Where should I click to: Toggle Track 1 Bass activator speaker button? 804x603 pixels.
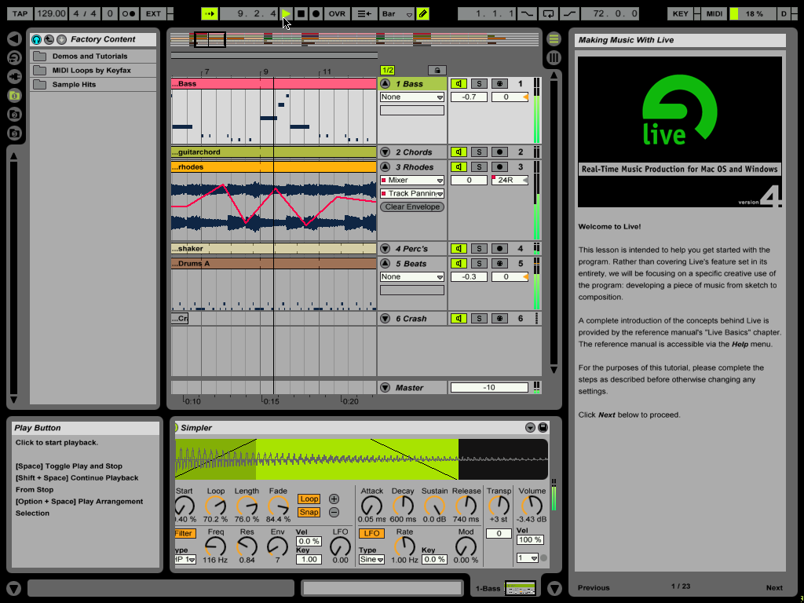click(459, 83)
